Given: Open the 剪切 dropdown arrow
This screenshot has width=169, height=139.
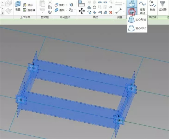Looking at the screenshot, I should (x=67, y=5).
